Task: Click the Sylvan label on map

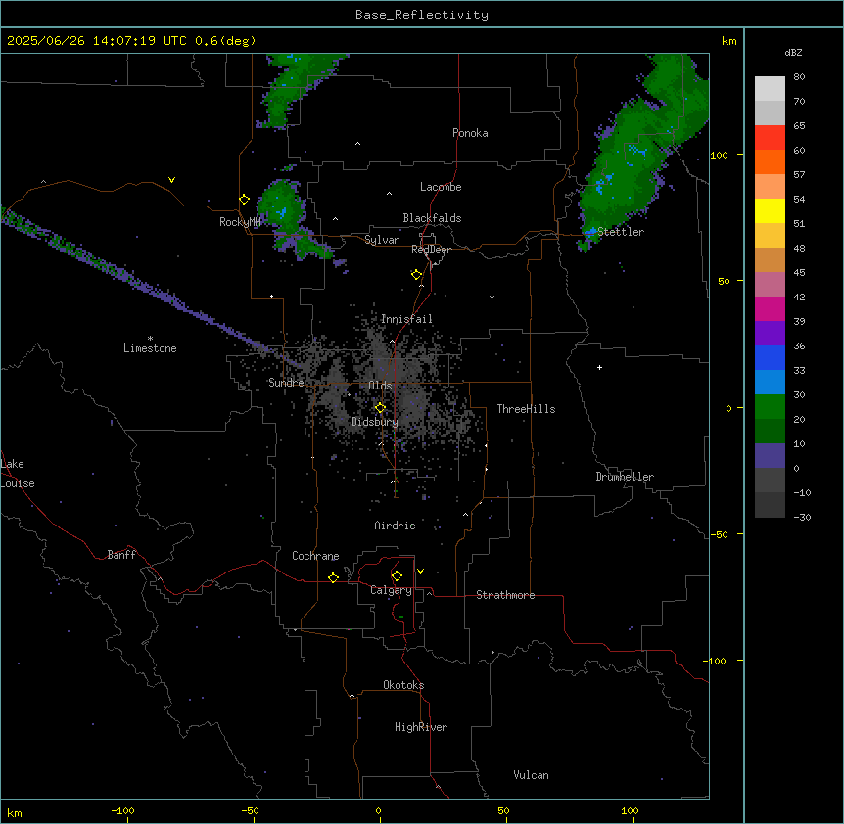Action: tap(382, 240)
